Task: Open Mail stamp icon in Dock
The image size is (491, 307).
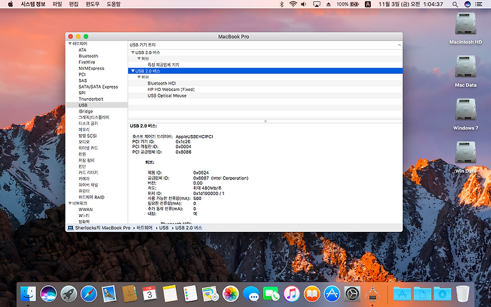Action: pyautogui.click(x=109, y=294)
